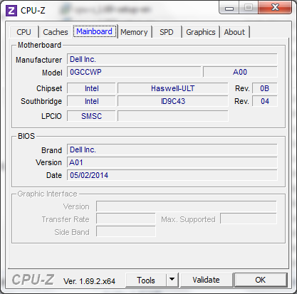Click the Chipset vendor Intel field

point(91,88)
